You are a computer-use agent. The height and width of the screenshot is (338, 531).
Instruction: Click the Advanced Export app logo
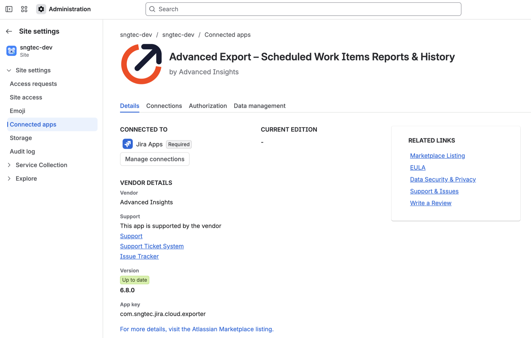click(142, 64)
